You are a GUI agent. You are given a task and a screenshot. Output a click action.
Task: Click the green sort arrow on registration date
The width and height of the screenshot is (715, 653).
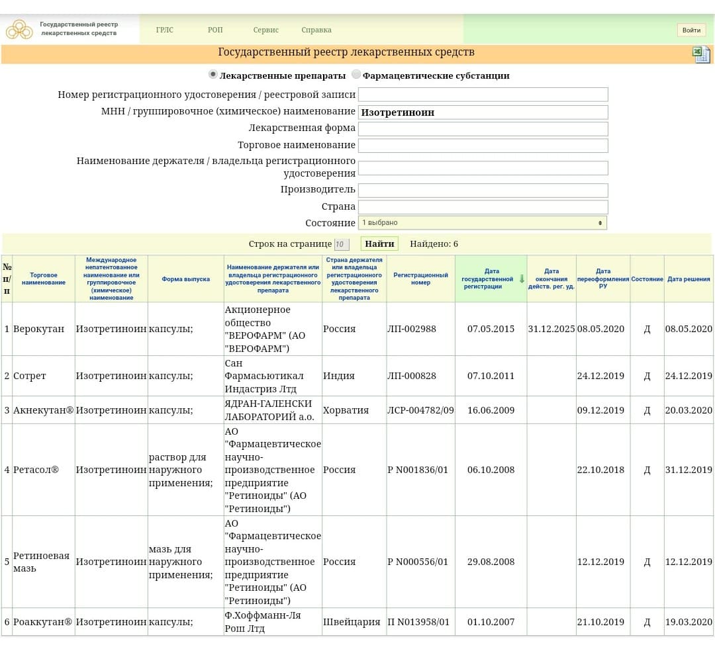coord(522,279)
